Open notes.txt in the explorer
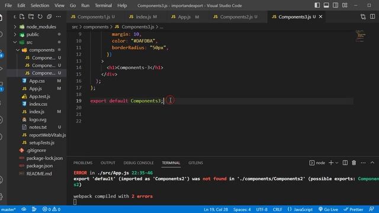This screenshot has width=379, height=213. click(x=36, y=127)
